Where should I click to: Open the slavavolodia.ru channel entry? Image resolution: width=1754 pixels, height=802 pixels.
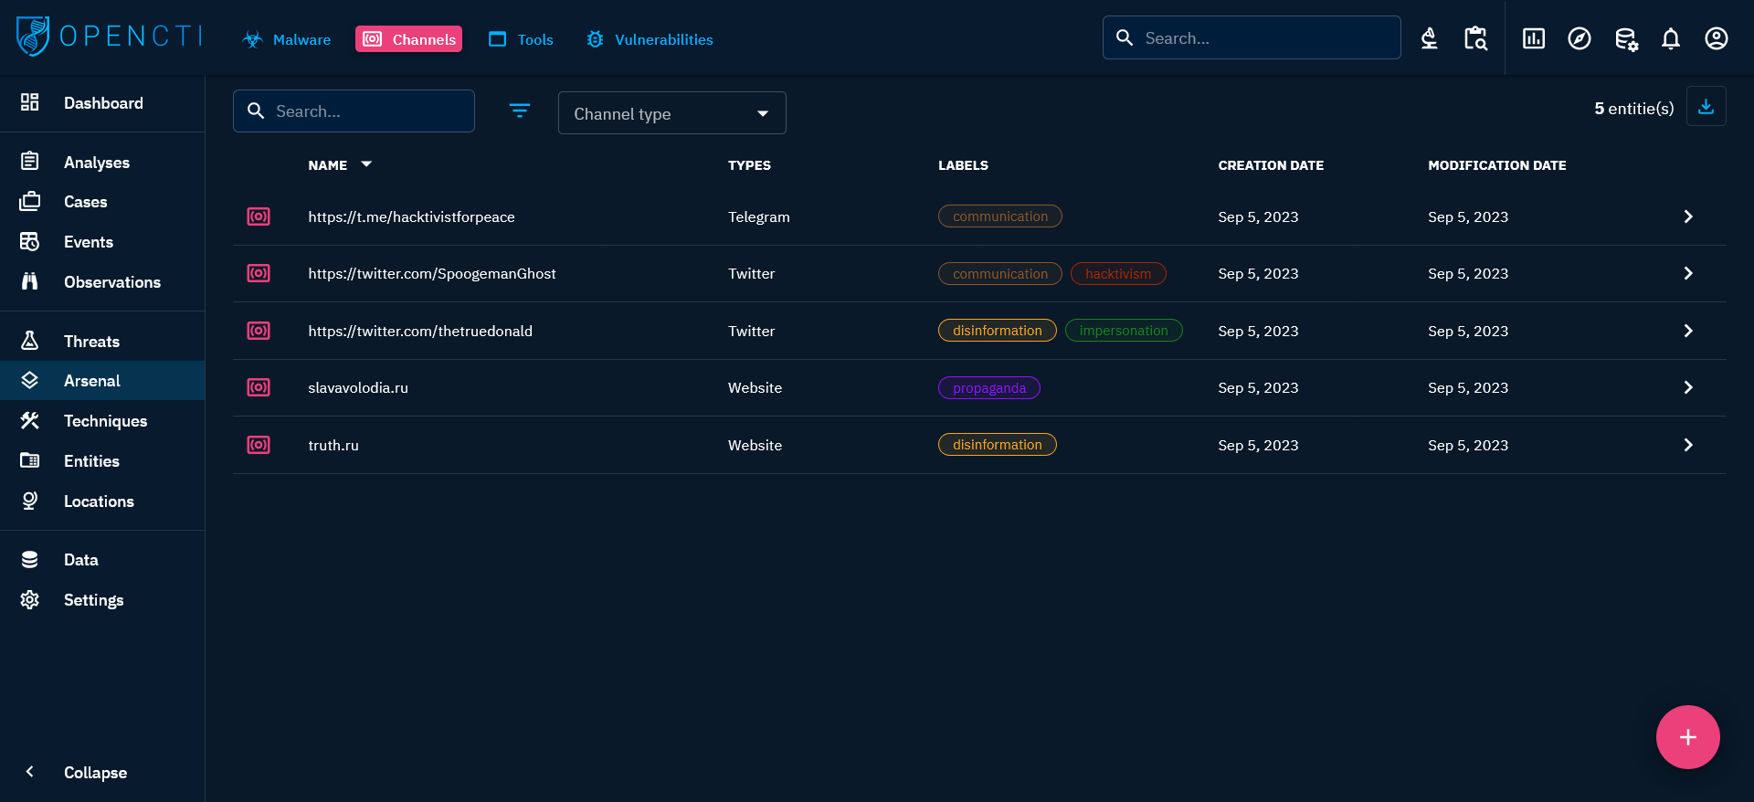tap(358, 387)
